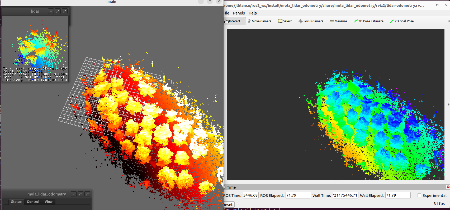Switch to the View tab
This screenshot has height=210, width=450.
pyautogui.click(x=48, y=202)
